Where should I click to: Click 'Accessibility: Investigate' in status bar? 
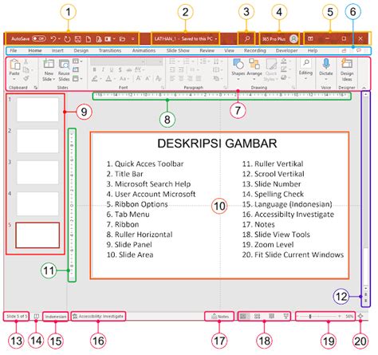click(x=98, y=317)
